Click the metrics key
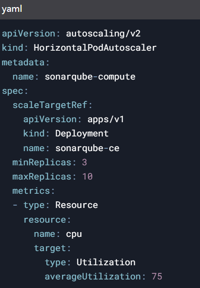 click(x=31, y=191)
